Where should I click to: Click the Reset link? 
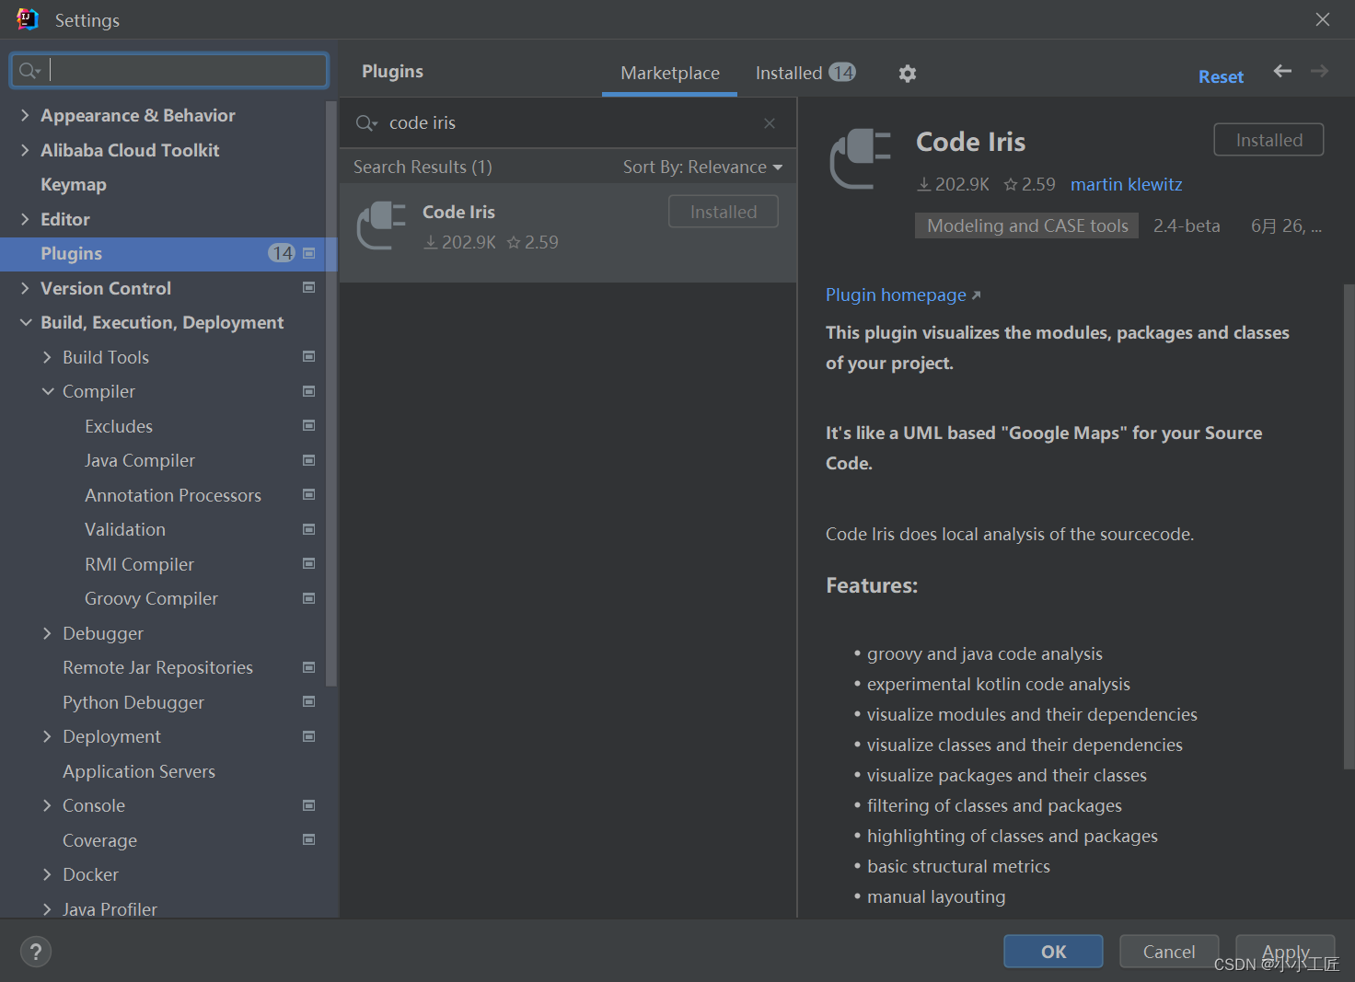pyautogui.click(x=1221, y=77)
